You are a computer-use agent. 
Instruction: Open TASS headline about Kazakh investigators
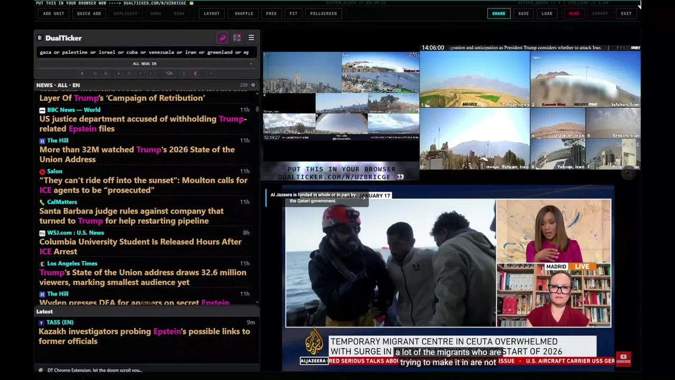click(144, 336)
